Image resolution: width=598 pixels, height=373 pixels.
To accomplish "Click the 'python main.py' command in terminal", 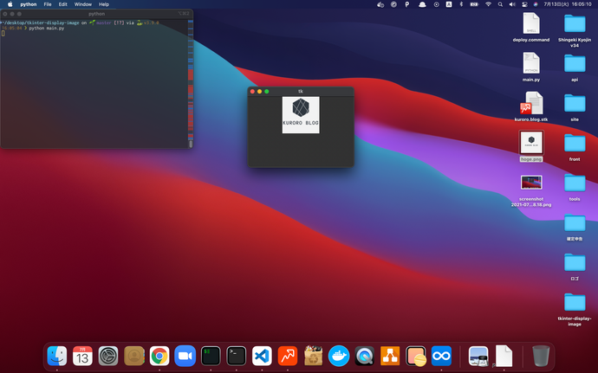I will tap(47, 29).
